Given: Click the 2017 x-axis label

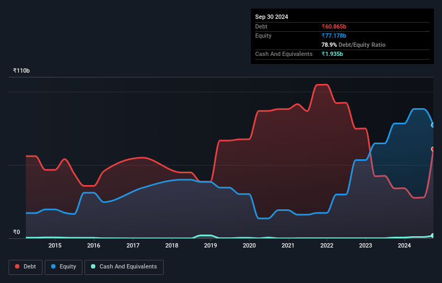Looking at the screenshot, I should (x=133, y=245).
